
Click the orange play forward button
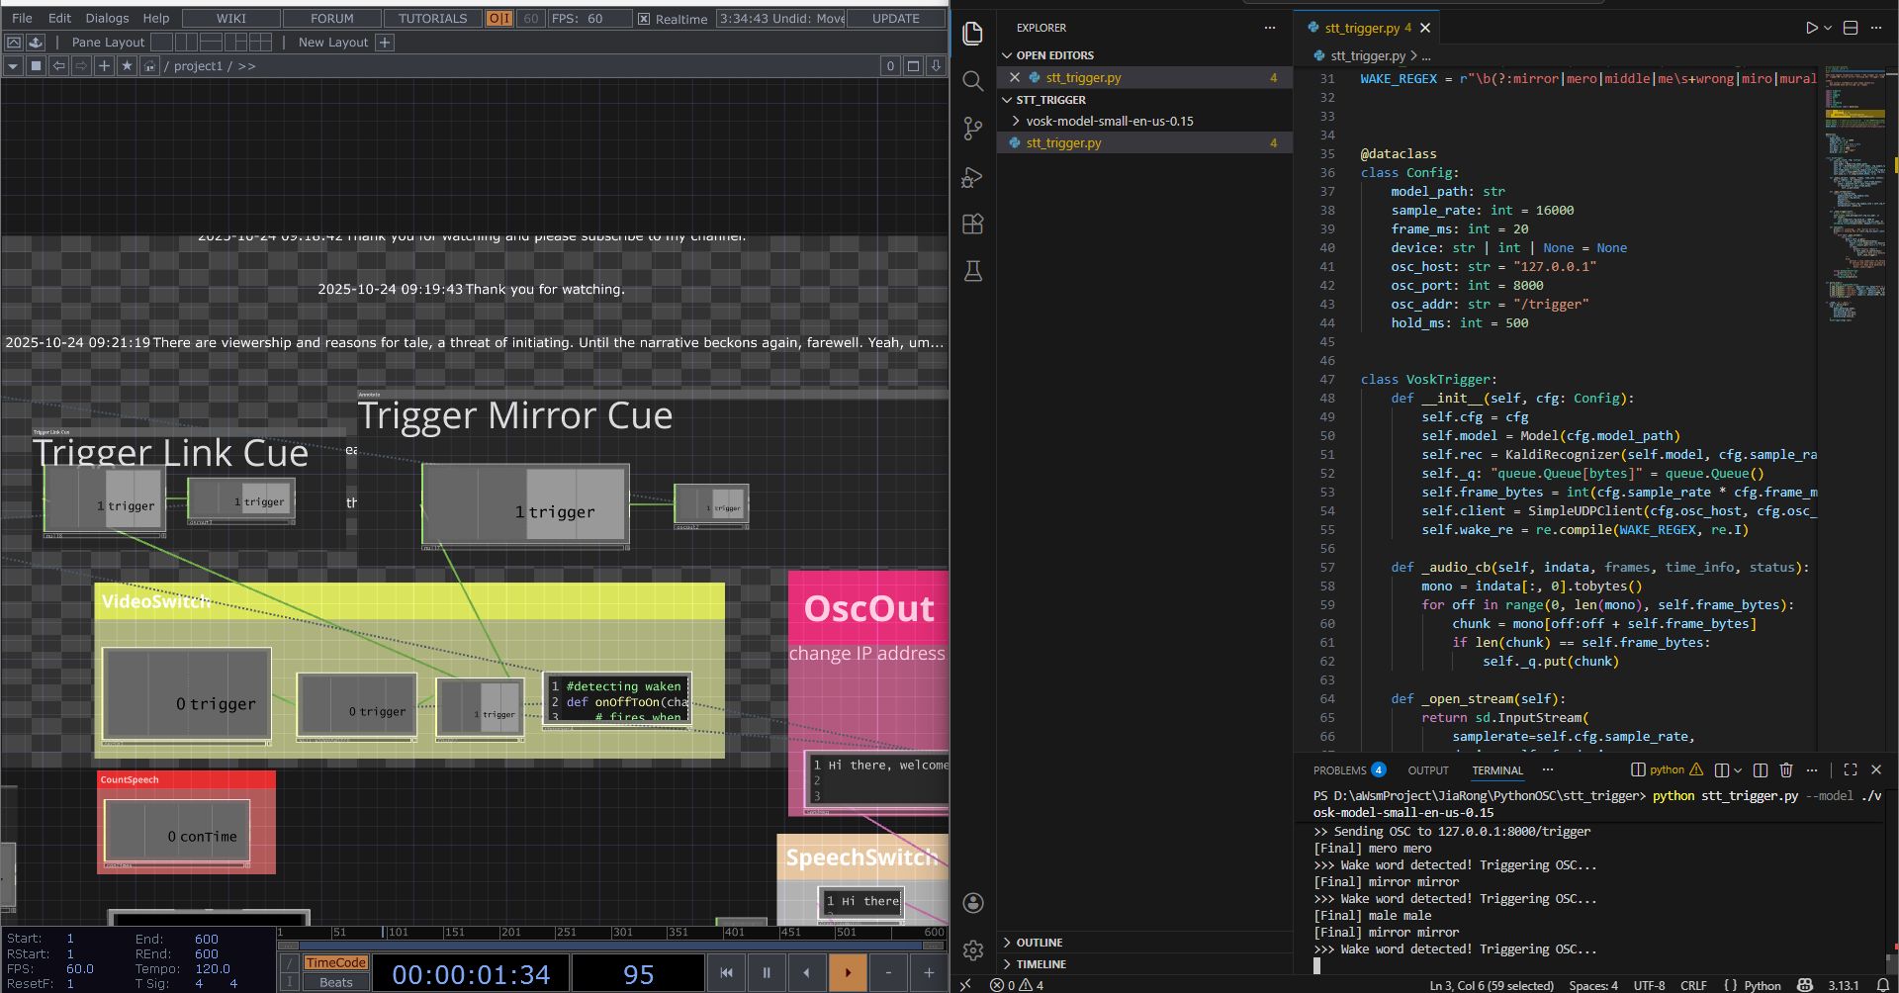(848, 972)
